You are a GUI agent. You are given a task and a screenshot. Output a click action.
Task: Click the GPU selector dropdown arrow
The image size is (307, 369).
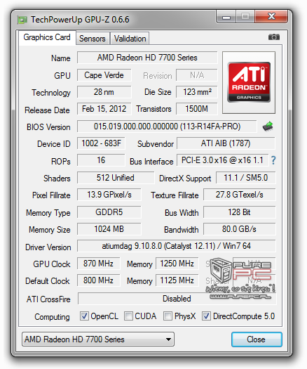168,339
